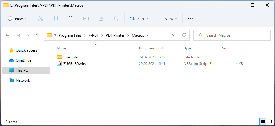This screenshot has width=275, height=126.
Task: Select the ZUGFeRD.vbs file name
Action: tap(75, 64)
